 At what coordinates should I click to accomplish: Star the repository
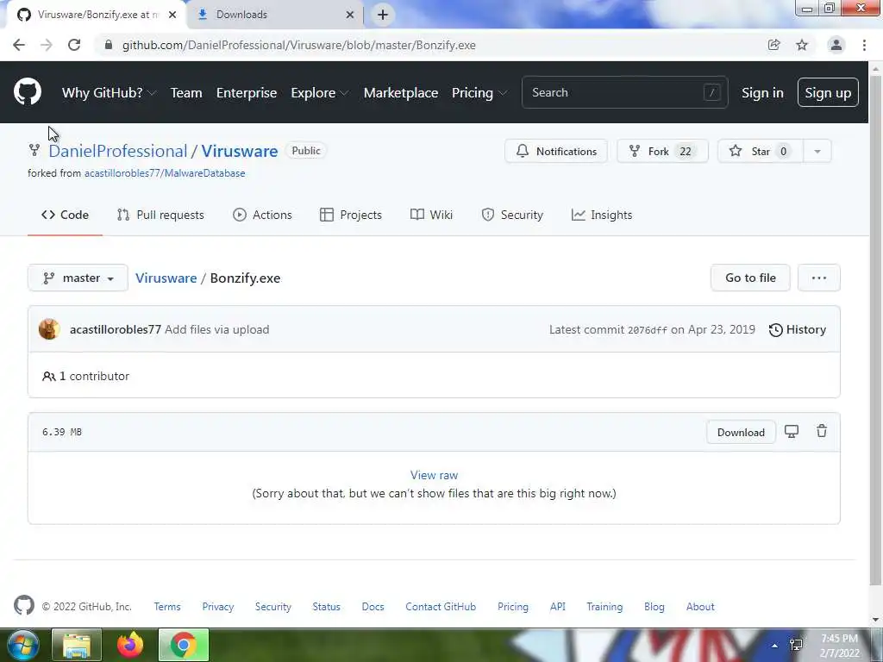tap(760, 151)
